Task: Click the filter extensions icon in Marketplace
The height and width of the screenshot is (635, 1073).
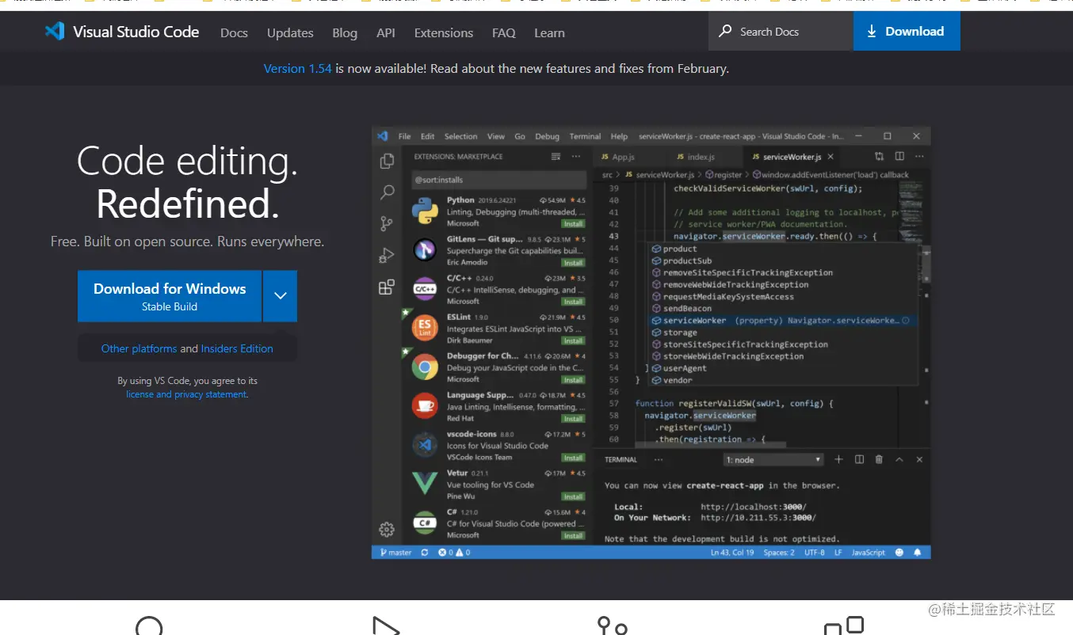Action: click(556, 157)
